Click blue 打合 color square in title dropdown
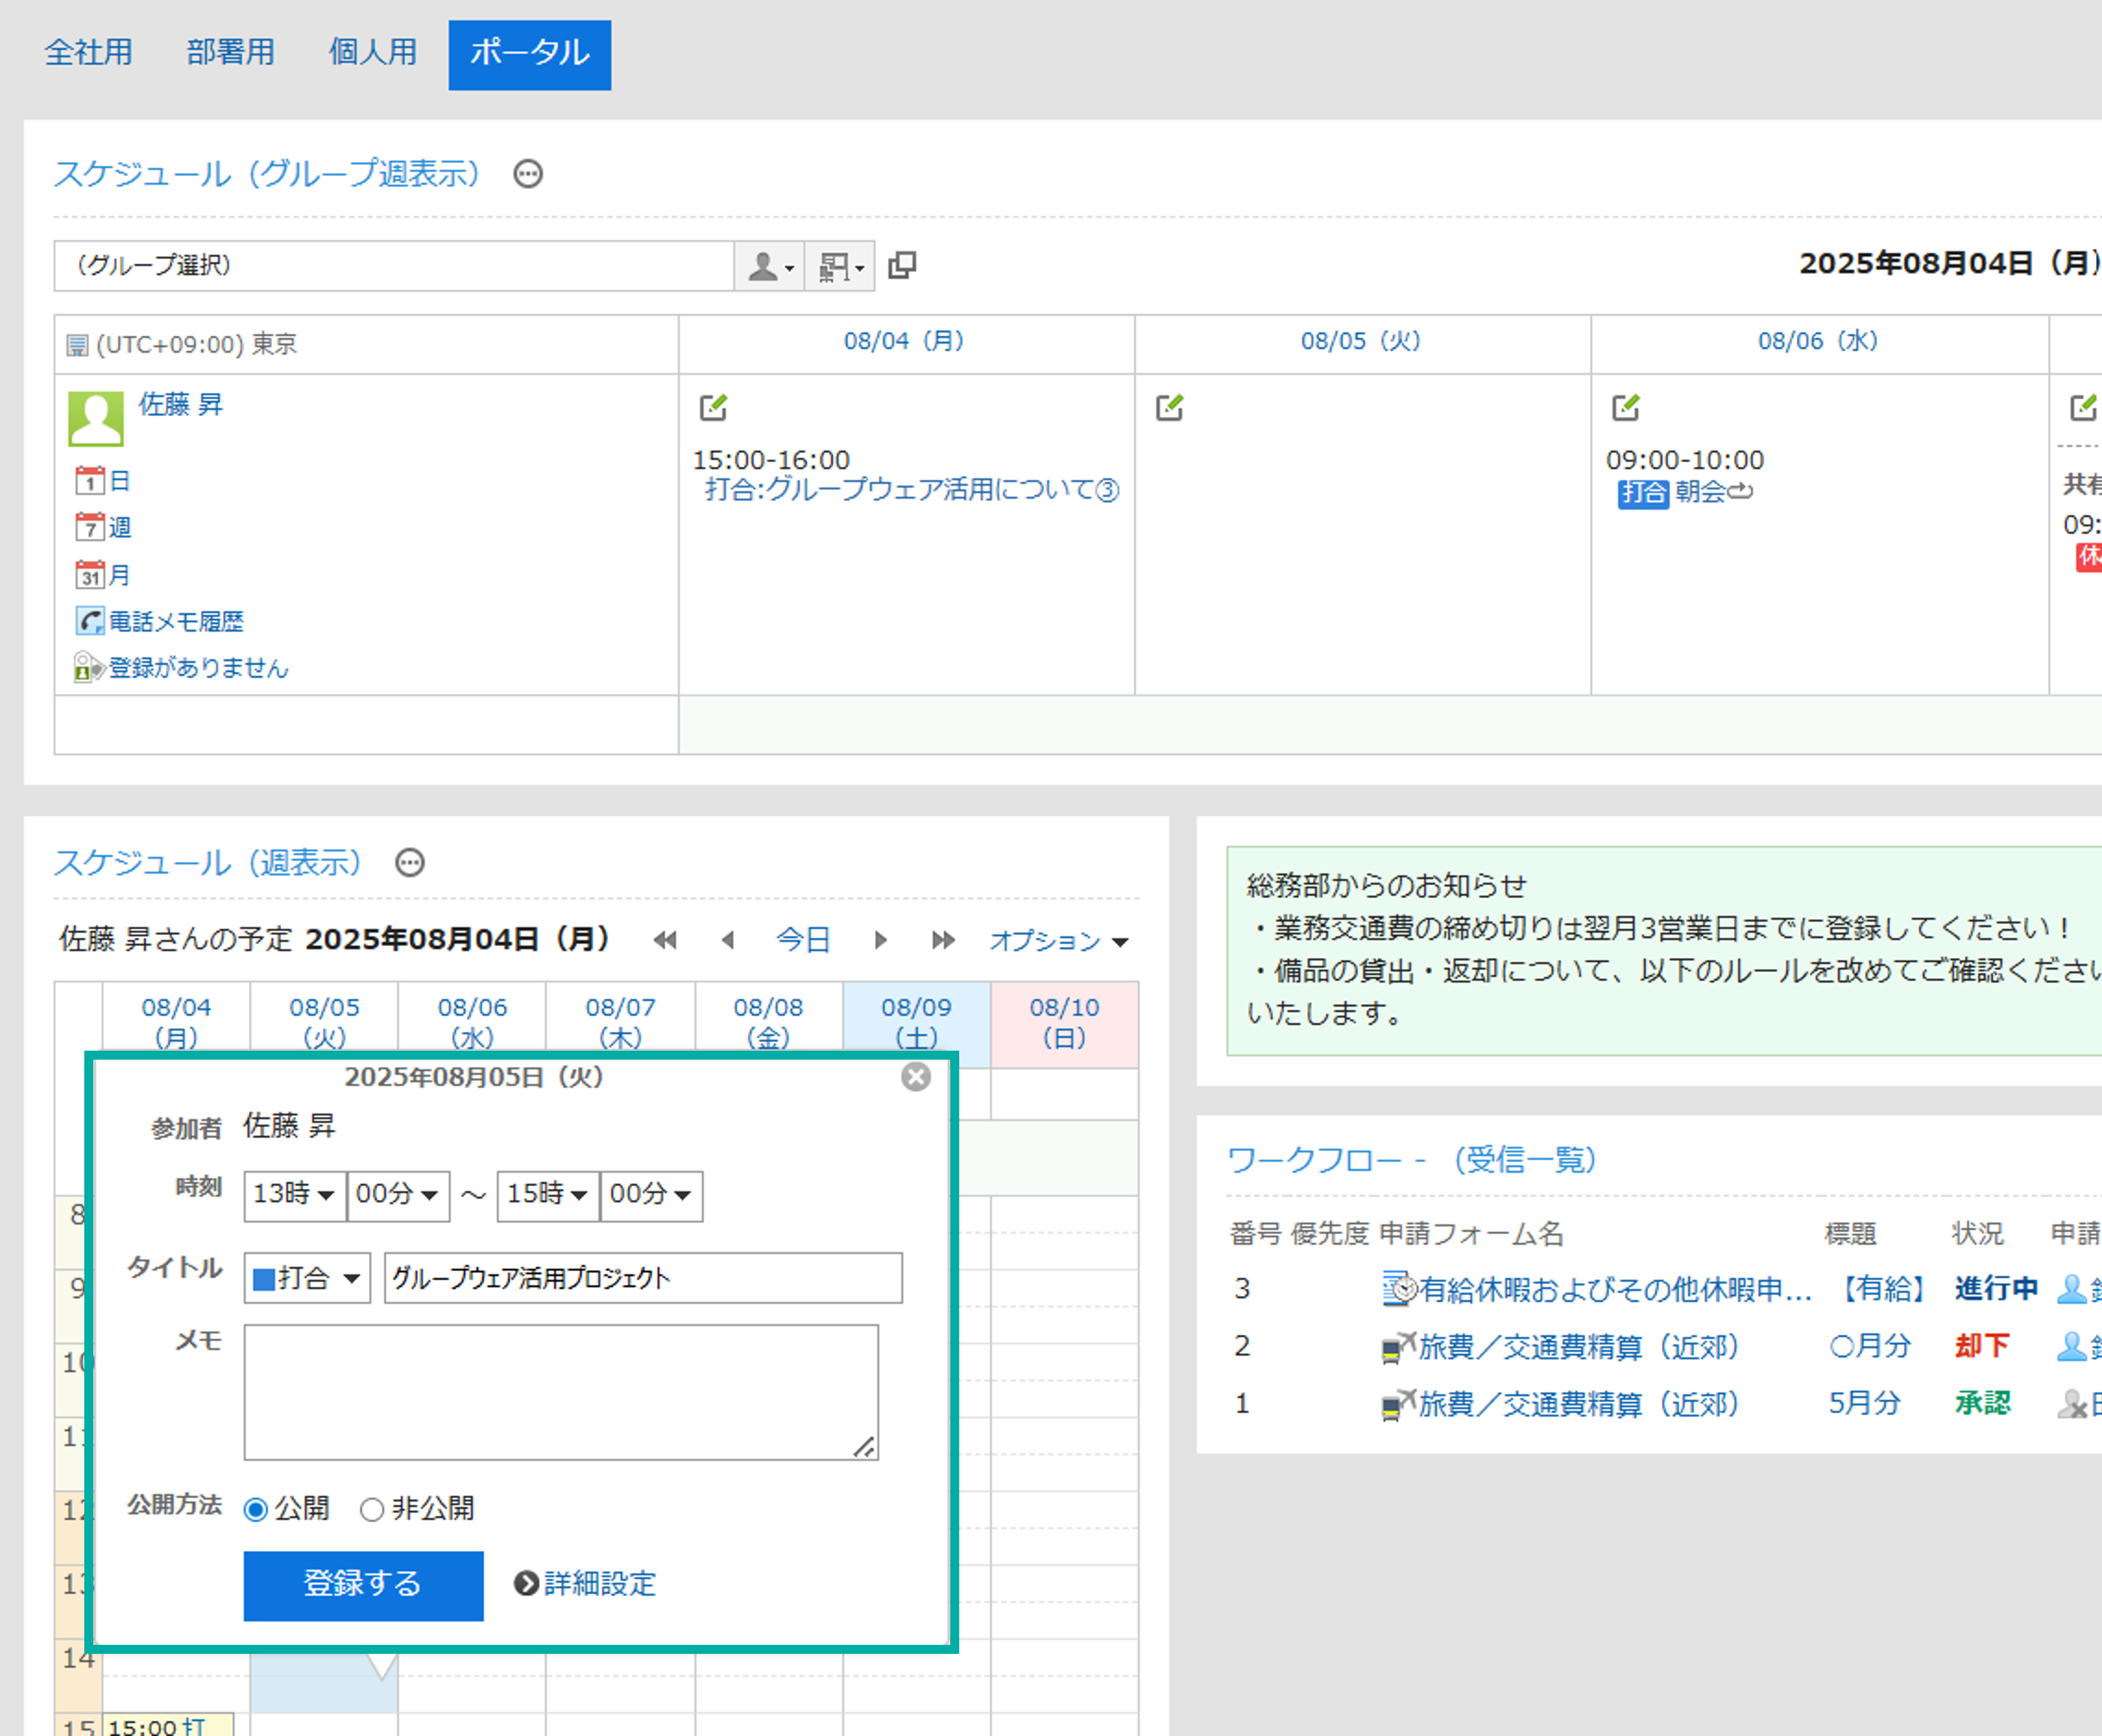 264,1279
